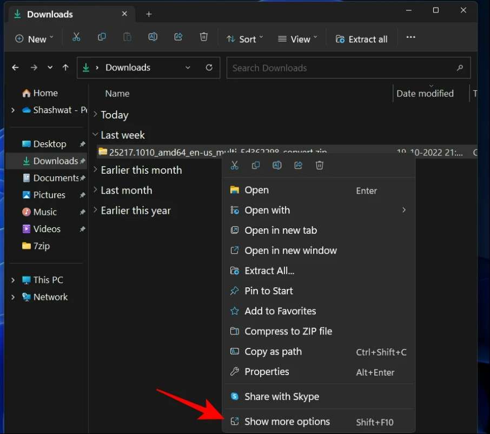Click Copy icon in the context menu
490x434 pixels.
(x=256, y=165)
